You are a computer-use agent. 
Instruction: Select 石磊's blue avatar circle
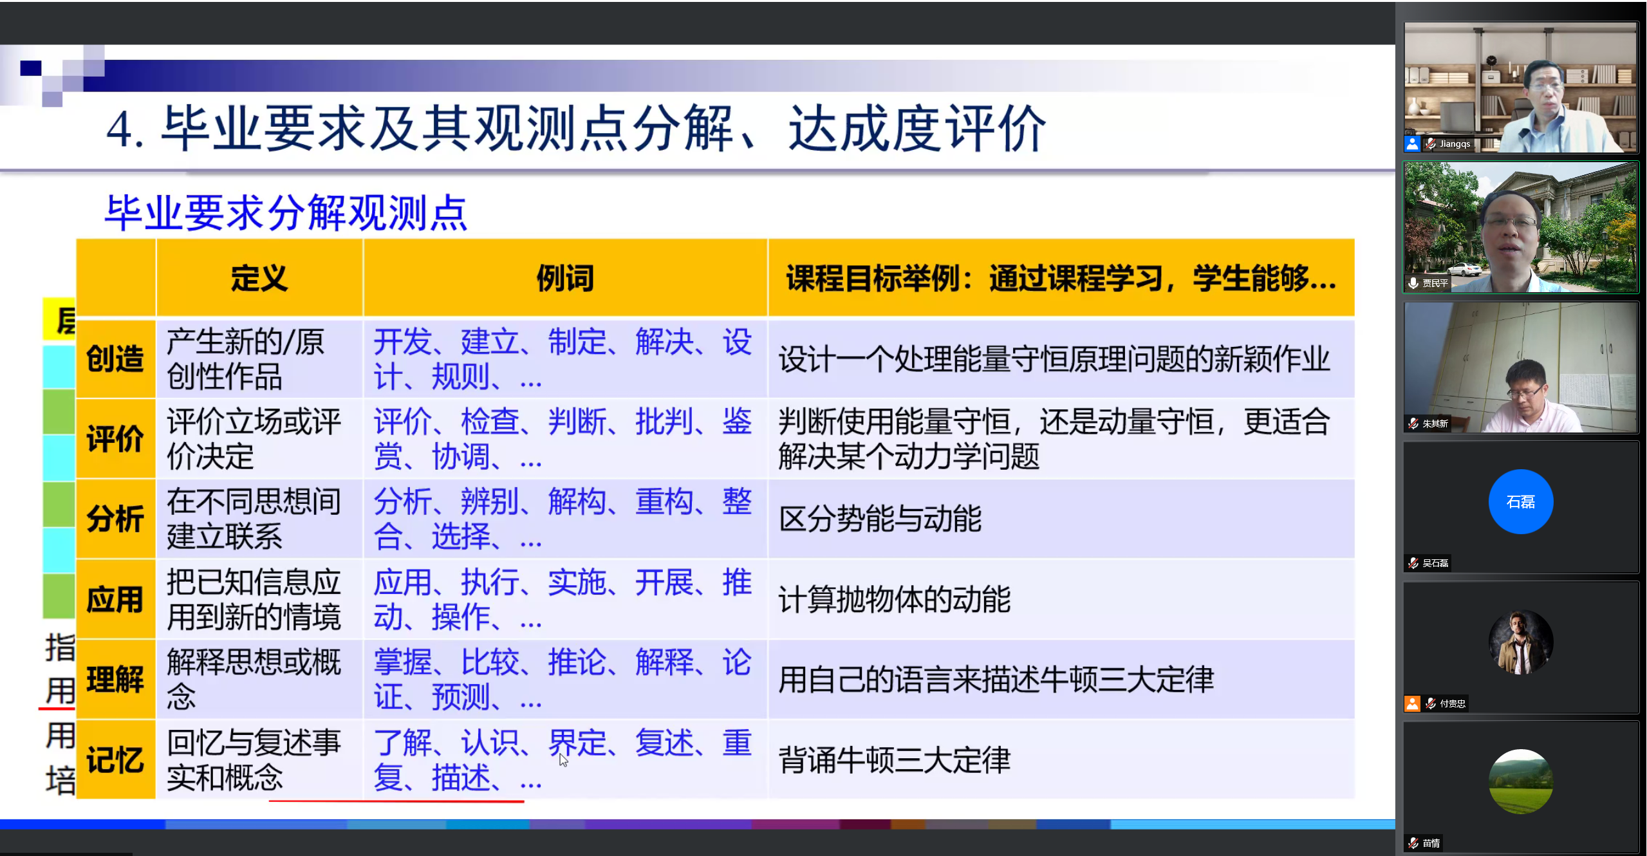click(1521, 502)
